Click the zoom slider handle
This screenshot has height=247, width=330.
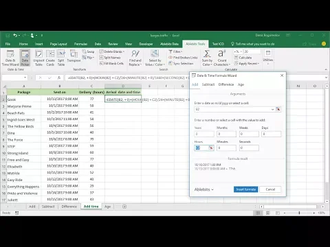click(299, 213)
